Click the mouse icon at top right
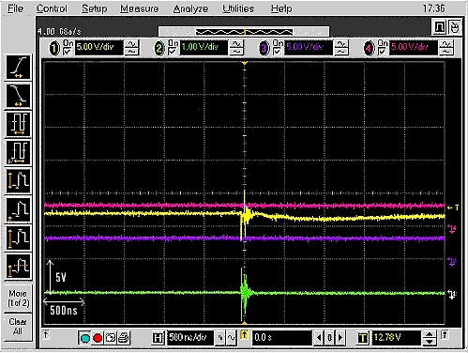The image size is (468, 353). tap(455, 27)
